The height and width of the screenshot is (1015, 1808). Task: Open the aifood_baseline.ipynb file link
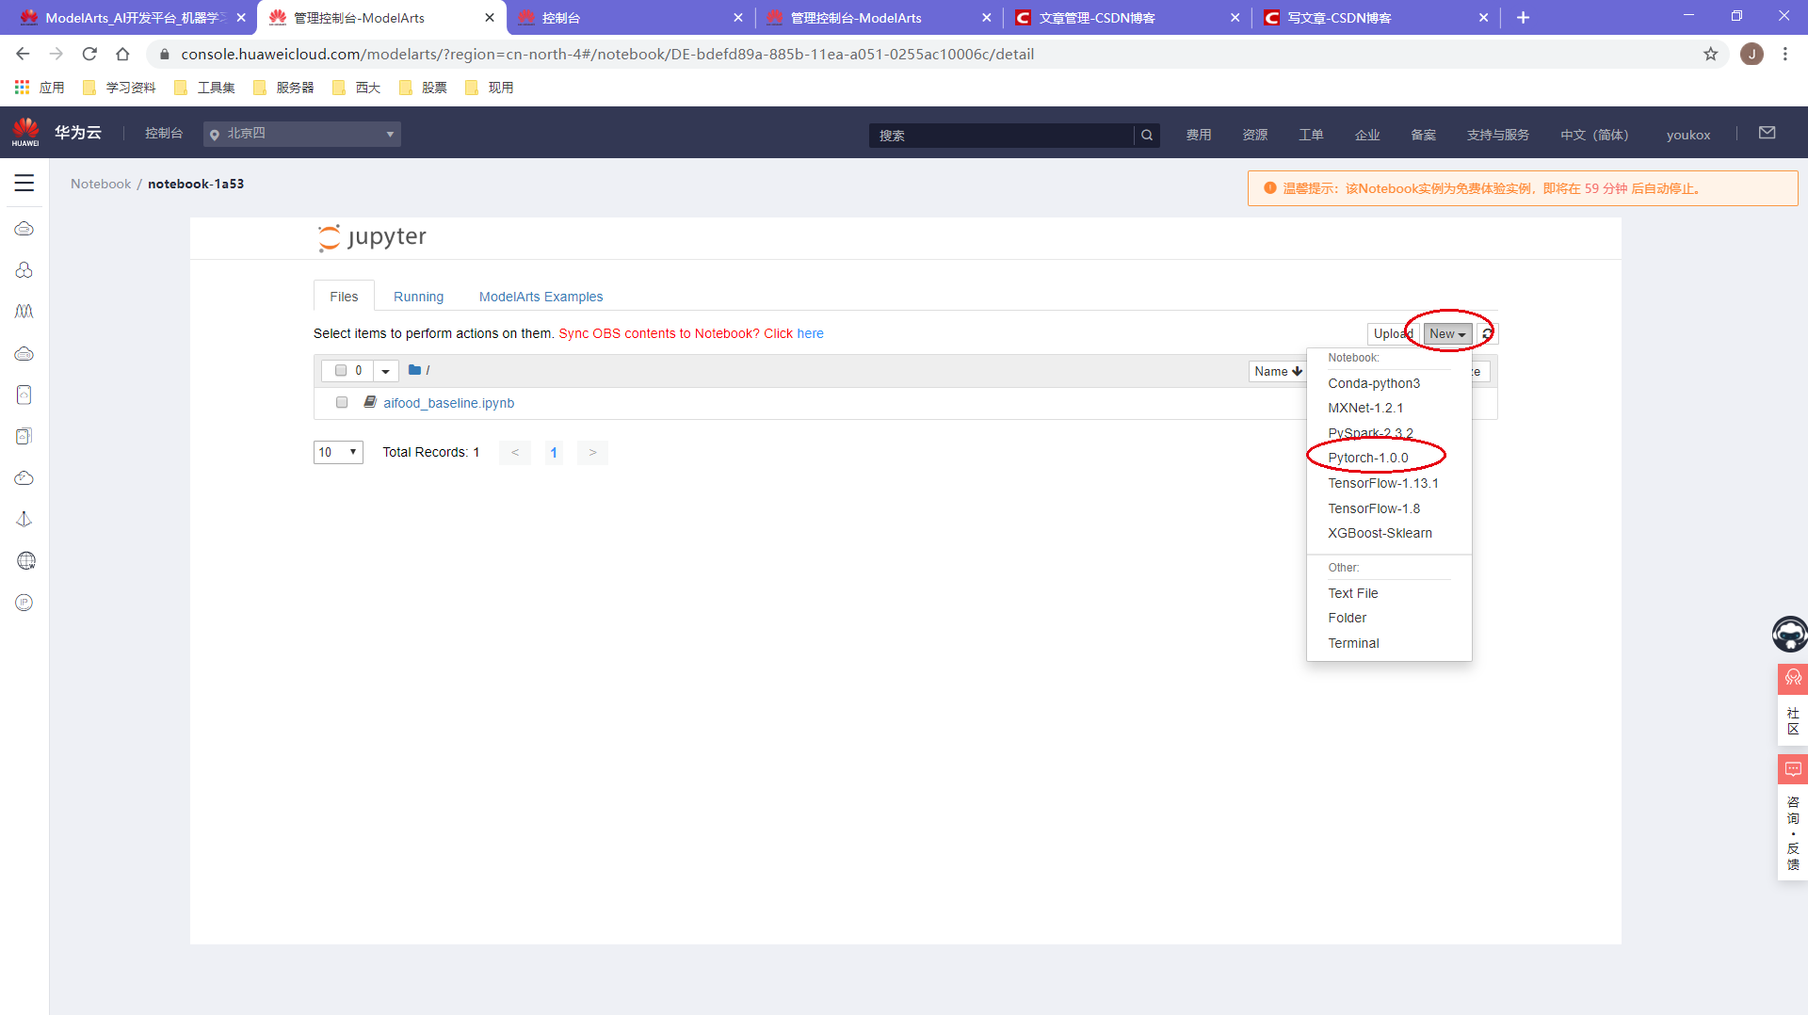(x=448, y=403)
